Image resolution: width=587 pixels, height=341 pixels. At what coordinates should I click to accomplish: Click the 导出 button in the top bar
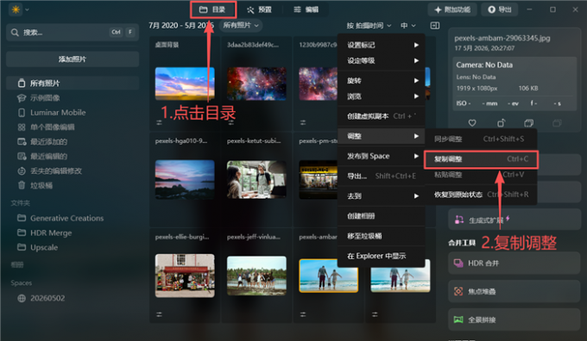(500, 9)
